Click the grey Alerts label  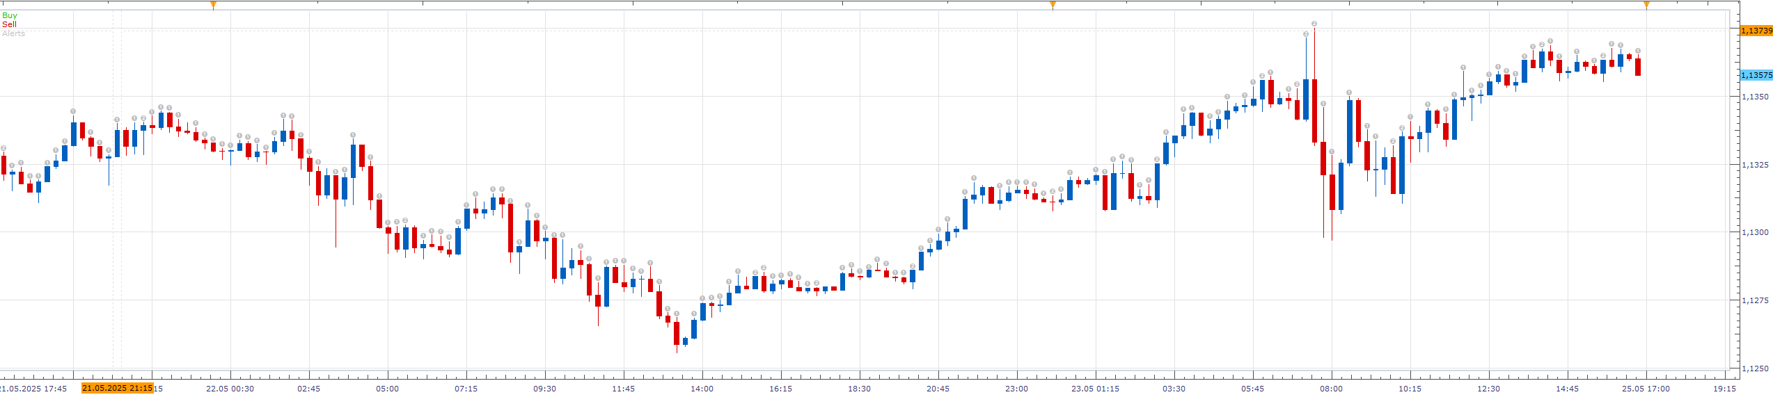[13, 33]
